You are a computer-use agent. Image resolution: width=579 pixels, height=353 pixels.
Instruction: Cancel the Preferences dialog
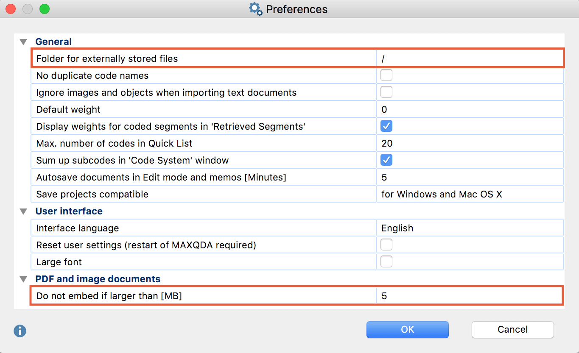(512, 330)
